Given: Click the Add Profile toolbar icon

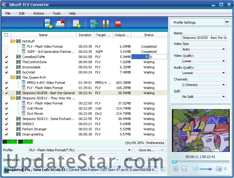Looking at the screenshot, I should click(76, 24).
